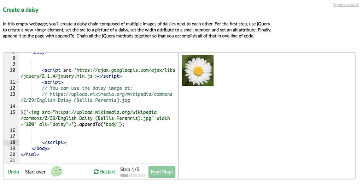
Task: Click the closing </body> tag on line 19
Action: click(41, 148)
